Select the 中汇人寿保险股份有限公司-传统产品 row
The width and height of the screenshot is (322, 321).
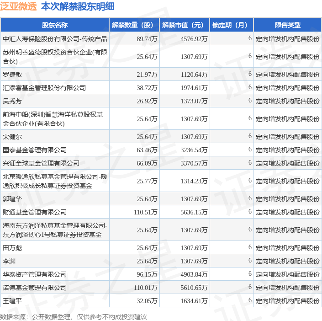tap(161, 39)
